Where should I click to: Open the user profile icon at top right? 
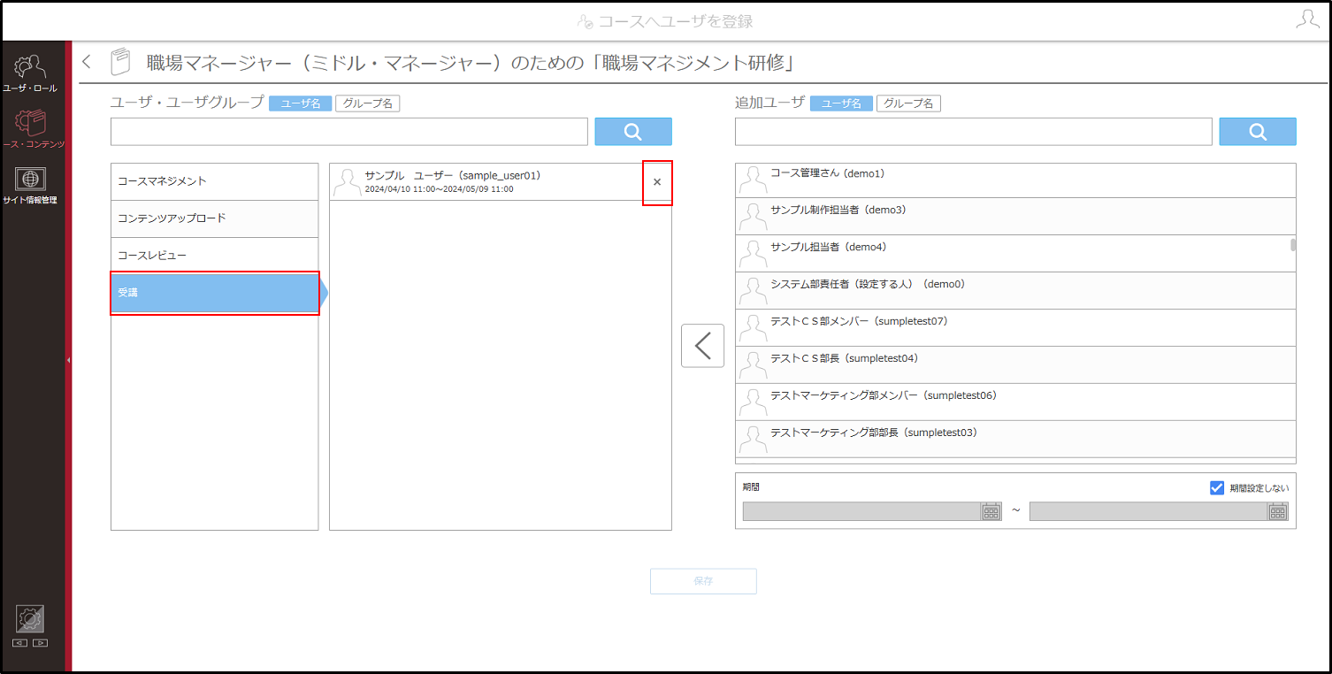pos(1307,19)
